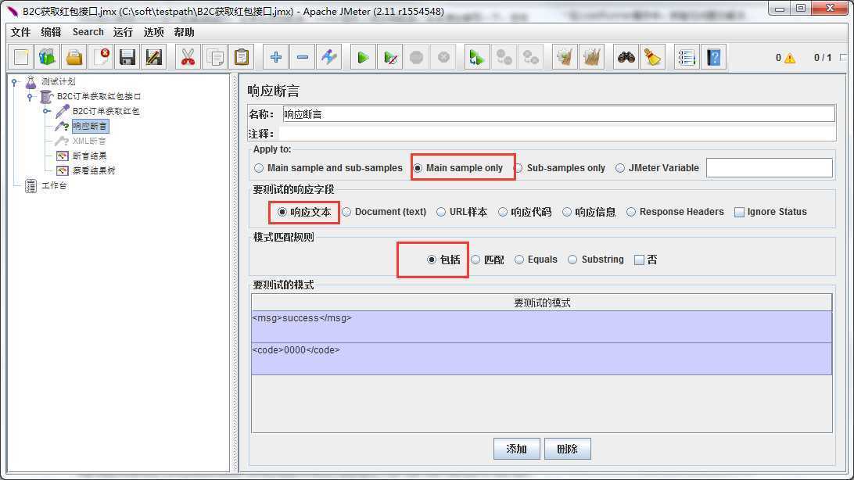Click the Shutdown icon
The width and height of the screenshot is (854, 480).
(443, 56)
